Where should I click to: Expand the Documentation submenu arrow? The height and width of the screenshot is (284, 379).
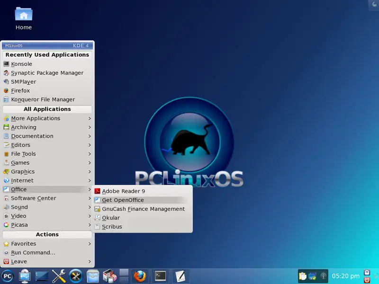[x=90, y=136]
